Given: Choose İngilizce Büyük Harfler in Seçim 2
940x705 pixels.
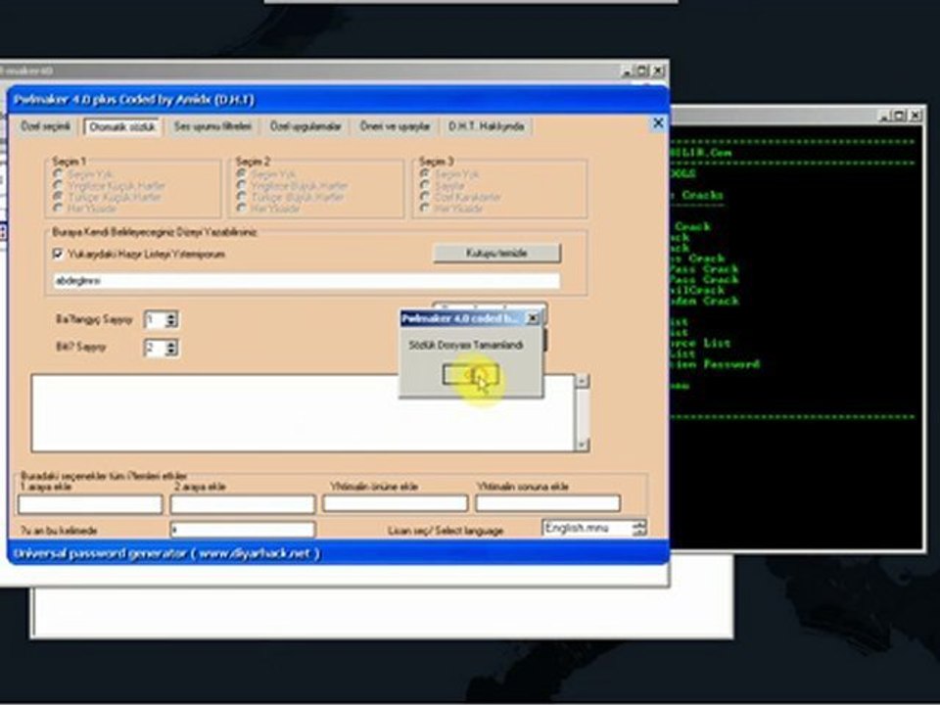Looking at the screenshot, I should coord(242,185).
